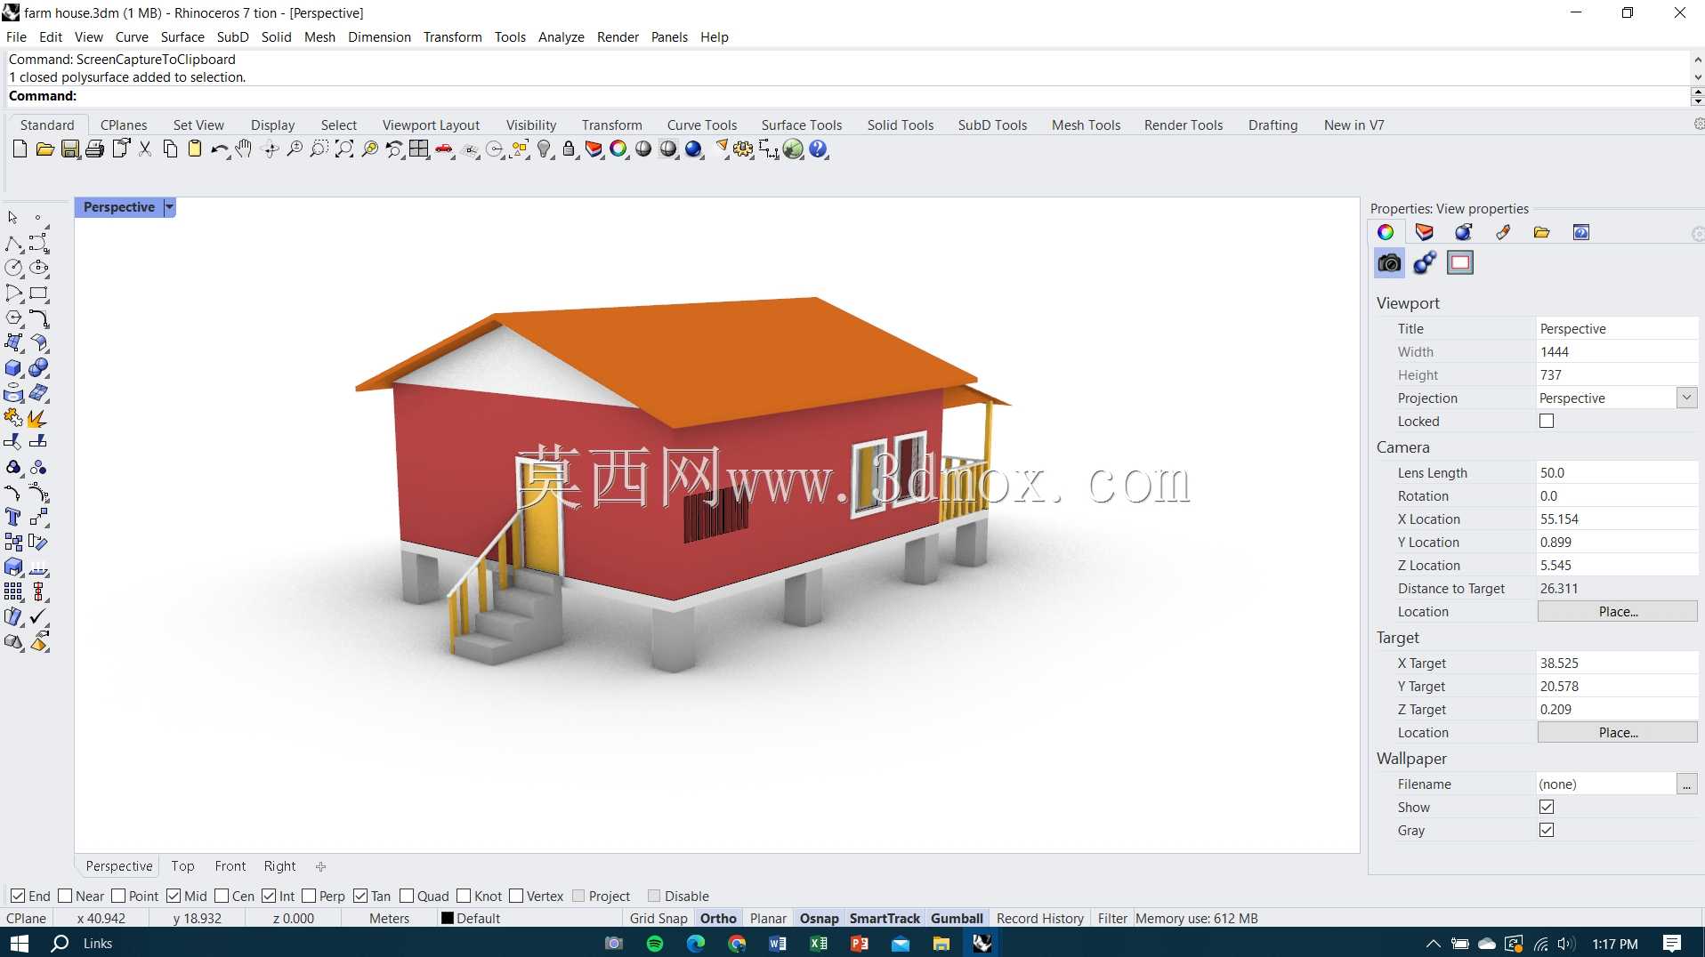This screenshot has width=1705, height=957.
Task: Toggle the viewport Locked checkbox
Action: click(1547, 422)
